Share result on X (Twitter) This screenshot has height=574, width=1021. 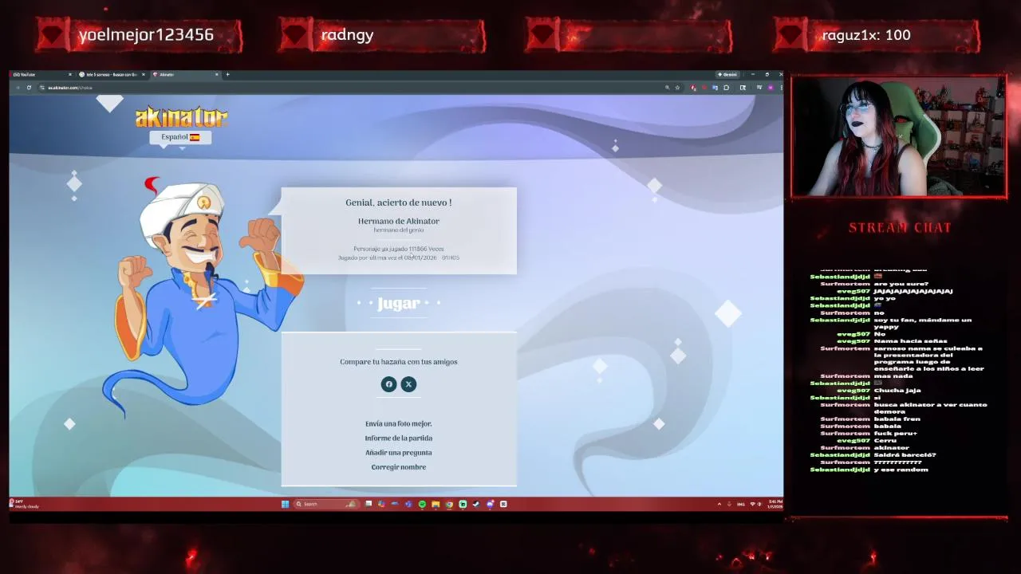(x=408, y=384)
